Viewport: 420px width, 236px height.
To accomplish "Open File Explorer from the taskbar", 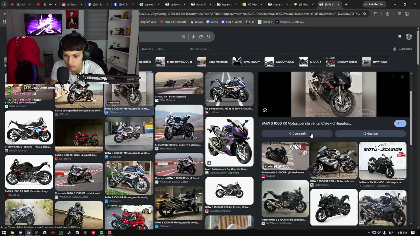I will 12,233.
